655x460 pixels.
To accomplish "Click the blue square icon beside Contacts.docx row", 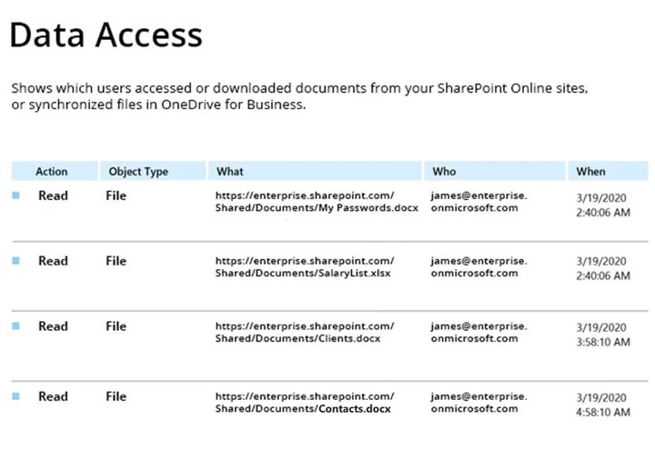I will click(x=15, y=396).
